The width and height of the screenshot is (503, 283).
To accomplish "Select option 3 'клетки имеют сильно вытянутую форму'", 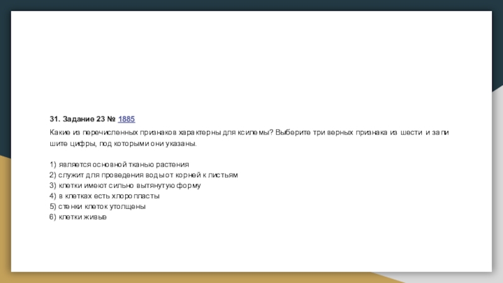I will 125,186.
